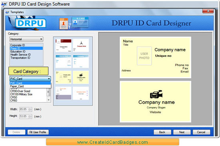Click the orange vertical ID card icon
Image resolution: width=220 pixels, height=146 pixels.
click(64, 24)
